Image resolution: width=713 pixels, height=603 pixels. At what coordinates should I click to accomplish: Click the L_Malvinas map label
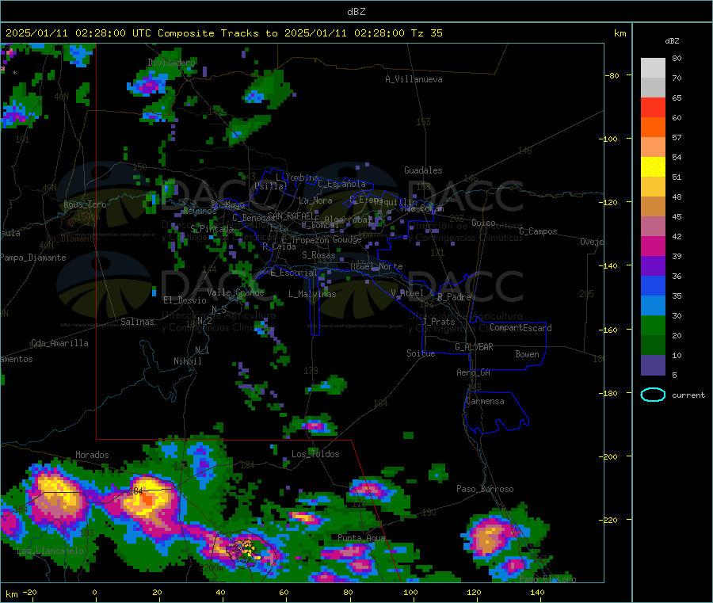[x=312, y=294]
